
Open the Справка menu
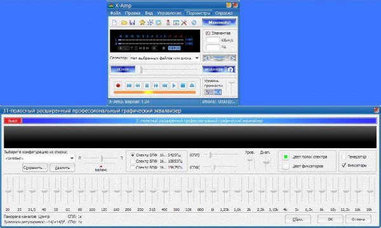click(224, 13)
